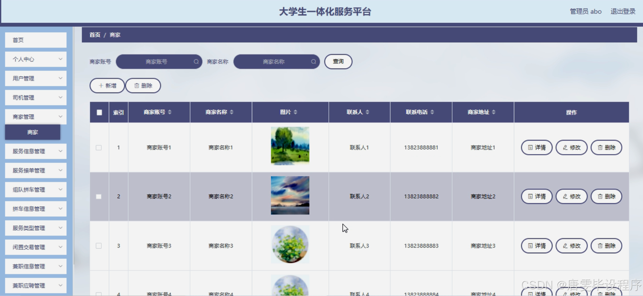Click phone number 13823888883
The image size is (643, 296).
[x=421, y=246]
